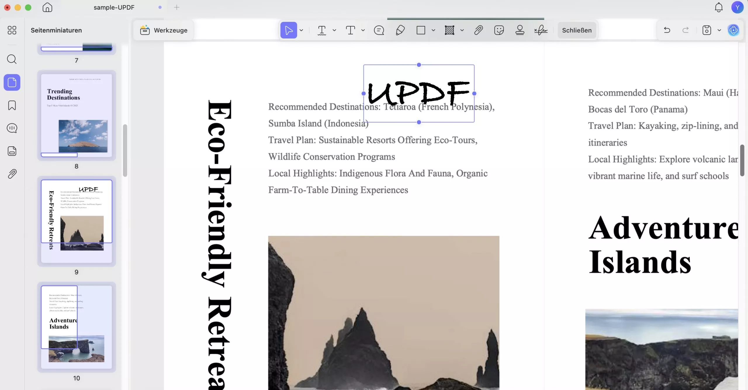Select the page thumbnails sidebar icon
Image resolution: width=748 pixels, height=390 pixels.
[x=12, y=82]
